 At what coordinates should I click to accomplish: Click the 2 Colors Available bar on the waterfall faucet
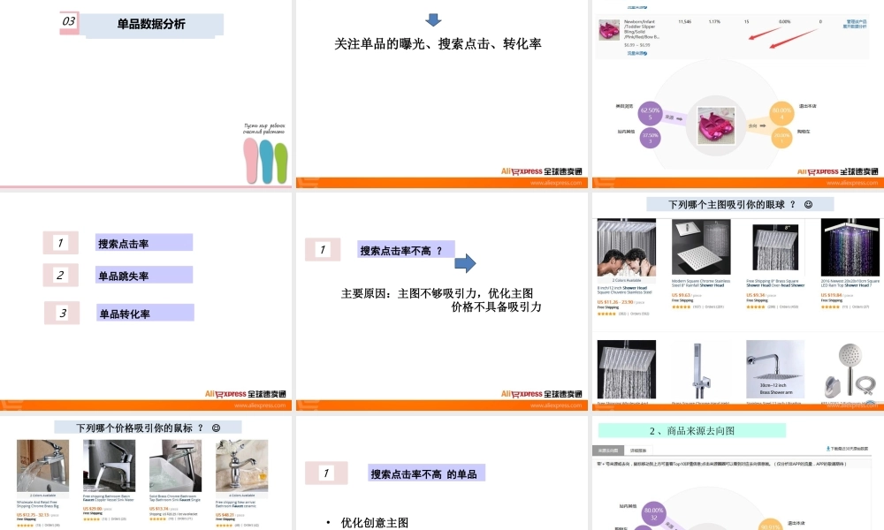tap(42, 495)
